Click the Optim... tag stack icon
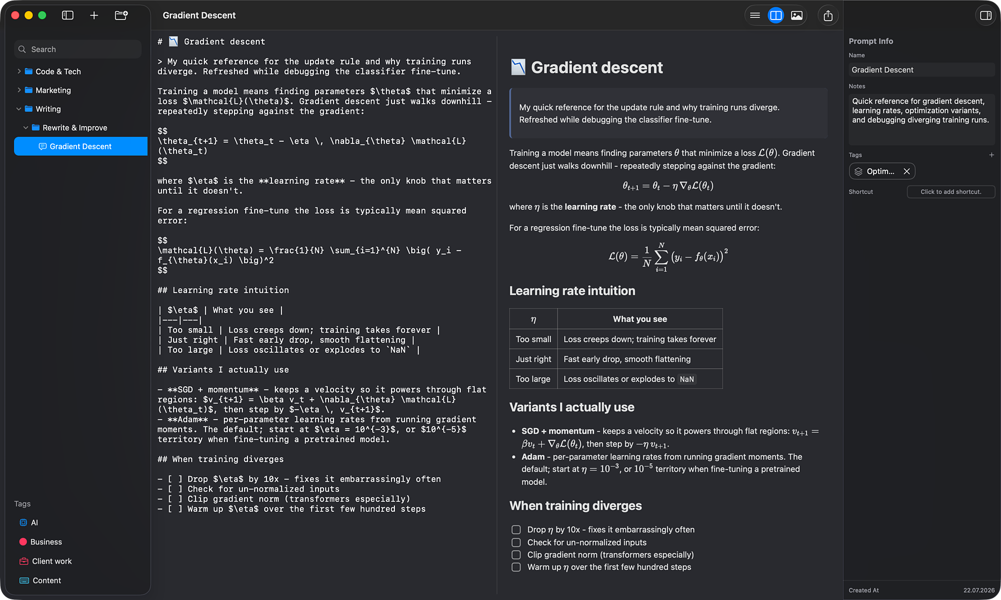 click(x=859, y=171)
